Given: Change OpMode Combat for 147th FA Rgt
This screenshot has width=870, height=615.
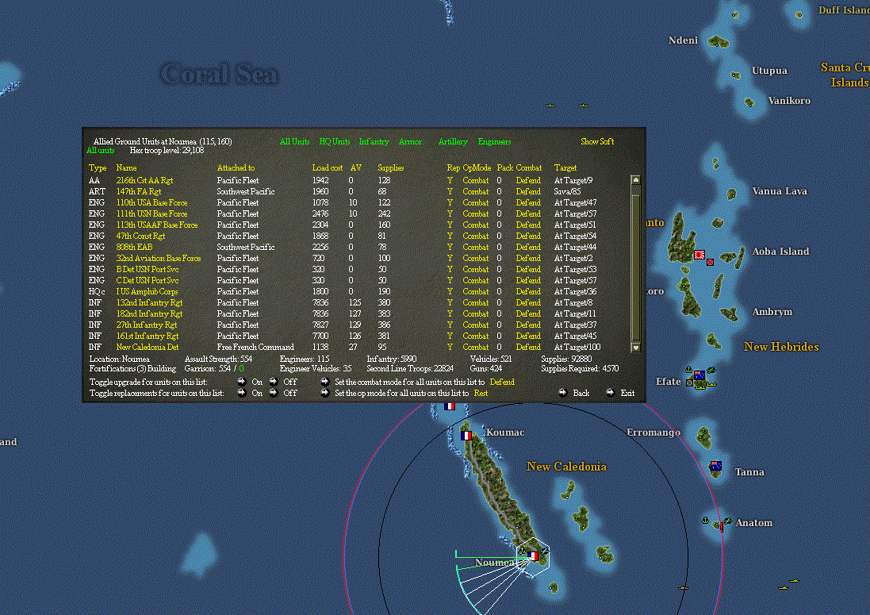Looking at the screenshot, I should point(476,191).
